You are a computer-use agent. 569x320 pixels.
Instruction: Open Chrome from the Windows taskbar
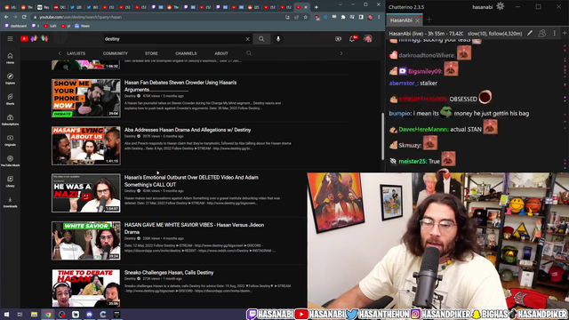tap(48, 315)
